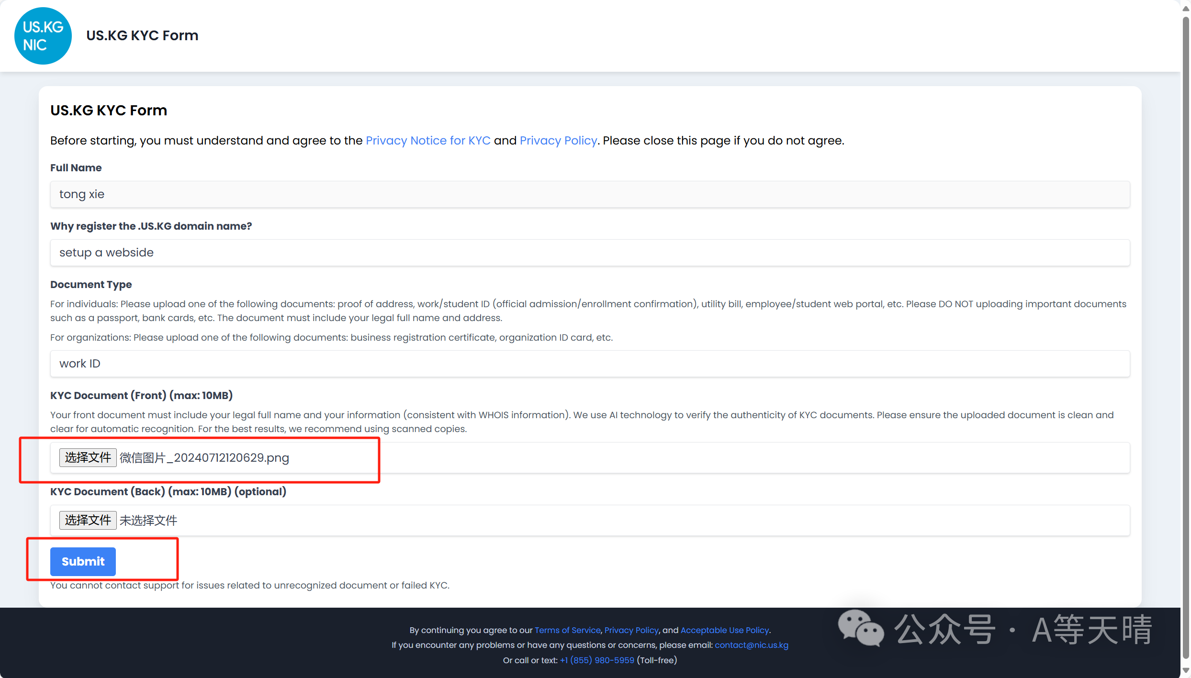Focus the Full Name field containing tong xie

tap(590, 194)
